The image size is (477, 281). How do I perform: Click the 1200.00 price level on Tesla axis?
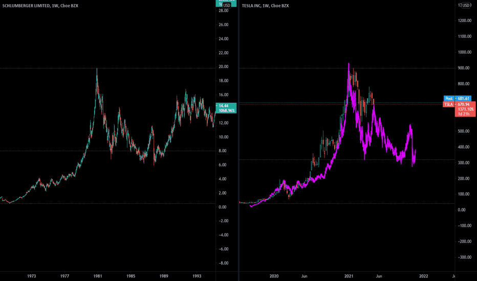(x=464, y=20)
